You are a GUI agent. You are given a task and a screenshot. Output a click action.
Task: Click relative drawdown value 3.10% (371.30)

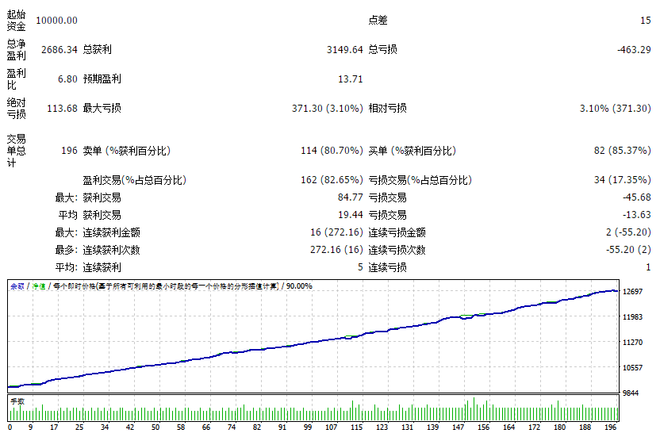[x=616, y=108]
